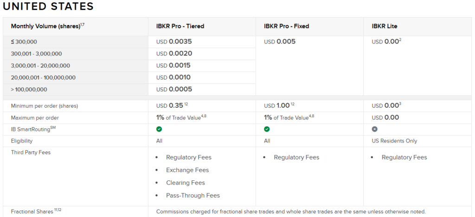Click the USD 0.0005 tiered rate

[174, 89]
